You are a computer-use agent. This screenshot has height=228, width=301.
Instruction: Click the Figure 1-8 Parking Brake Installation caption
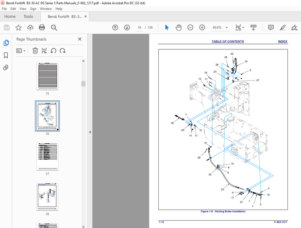pyautogui.click(x=223, y=212)
